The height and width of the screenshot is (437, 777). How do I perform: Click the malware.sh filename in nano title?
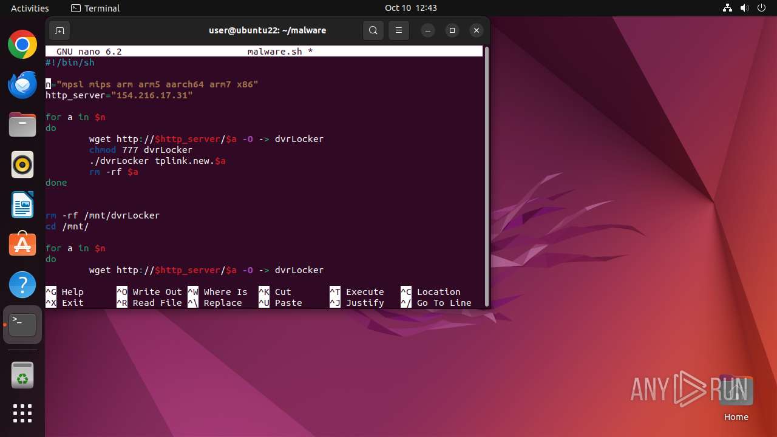click(x=275, y=52)
